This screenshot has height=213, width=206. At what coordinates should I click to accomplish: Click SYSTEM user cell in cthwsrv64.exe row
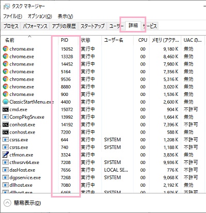click(x=112, y=162)
